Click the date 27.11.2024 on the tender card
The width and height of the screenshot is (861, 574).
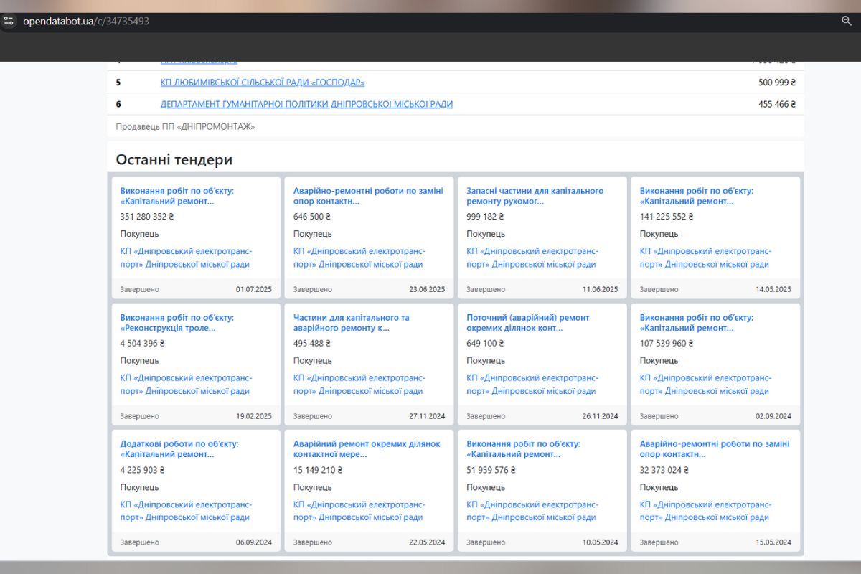pyautogui.click(x=427, y=416)
